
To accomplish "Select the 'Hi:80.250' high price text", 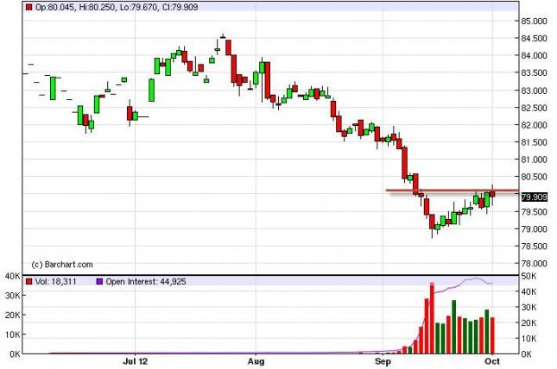I will pos(98,7).
